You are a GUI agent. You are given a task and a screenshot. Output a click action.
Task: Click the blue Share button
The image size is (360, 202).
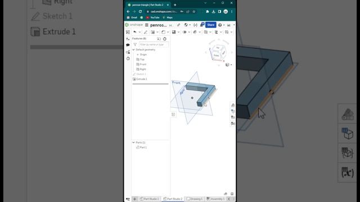click(x=211, y=25)
